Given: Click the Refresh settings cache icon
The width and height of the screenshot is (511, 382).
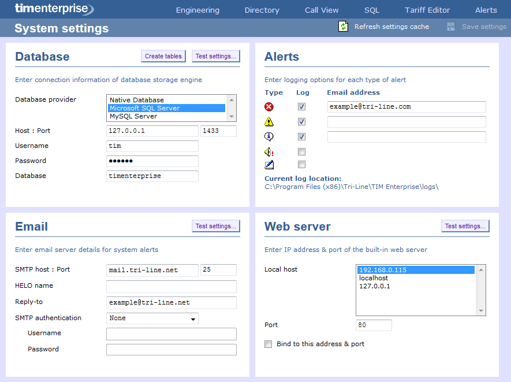Looking at the screenshot, I should click(343, 26).
